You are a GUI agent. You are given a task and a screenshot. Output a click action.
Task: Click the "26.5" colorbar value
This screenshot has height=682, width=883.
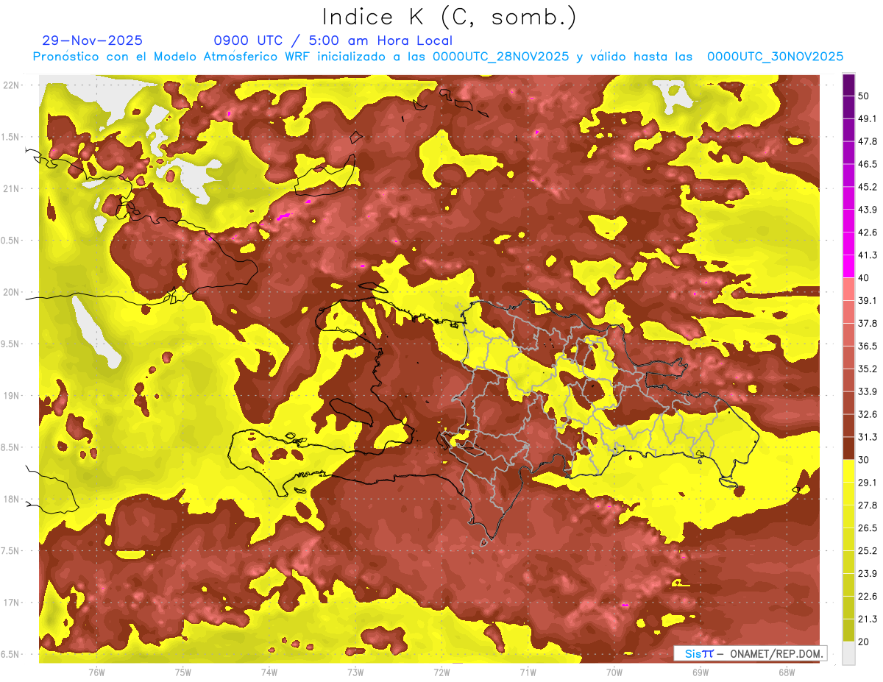coord(868,528)
